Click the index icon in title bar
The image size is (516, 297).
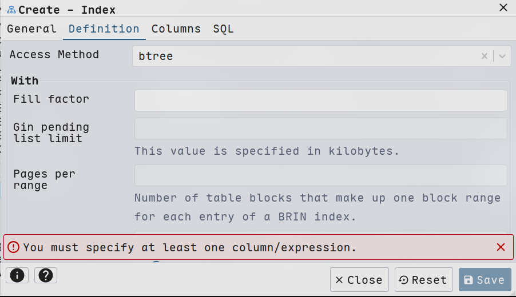click(x=11, y=10)
